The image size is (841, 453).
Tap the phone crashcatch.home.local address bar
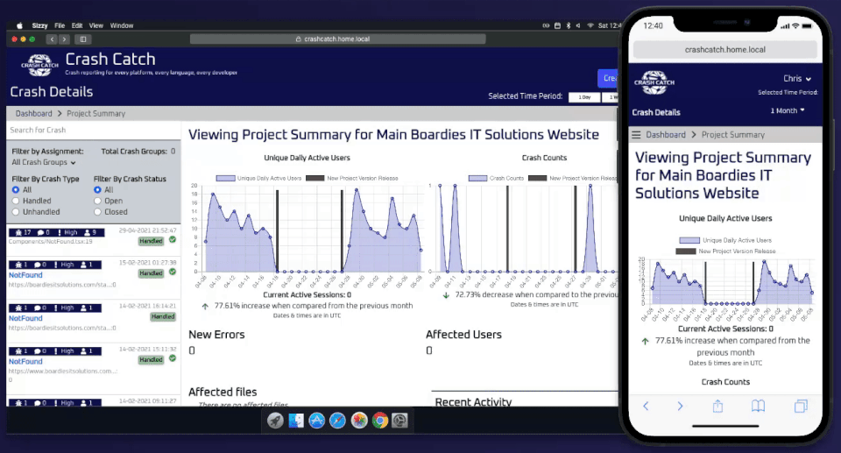pos(725,49)
